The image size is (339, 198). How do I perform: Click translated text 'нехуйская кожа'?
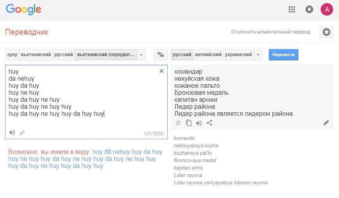pos(197,79)
